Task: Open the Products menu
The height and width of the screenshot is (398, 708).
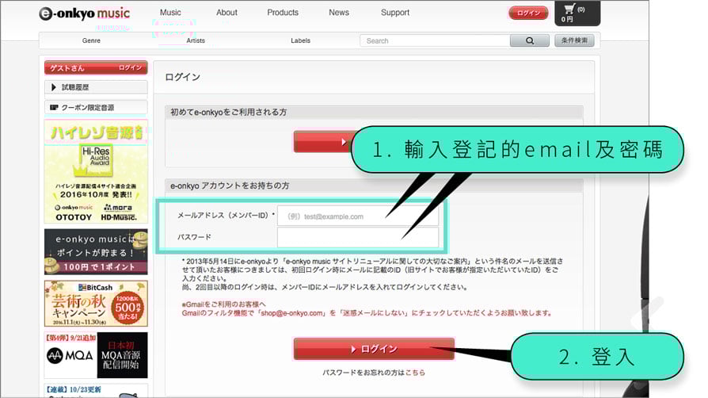Action: click(x=283, y=13)
